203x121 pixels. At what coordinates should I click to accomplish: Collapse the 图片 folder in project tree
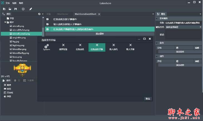pos(5,22)
